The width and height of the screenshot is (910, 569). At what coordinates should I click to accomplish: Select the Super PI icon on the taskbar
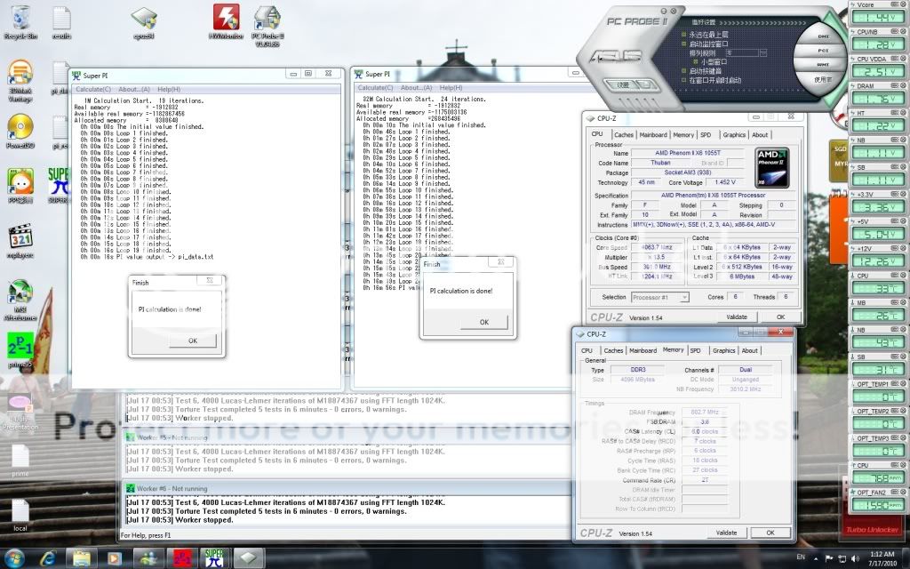click(x=213, y=559)
